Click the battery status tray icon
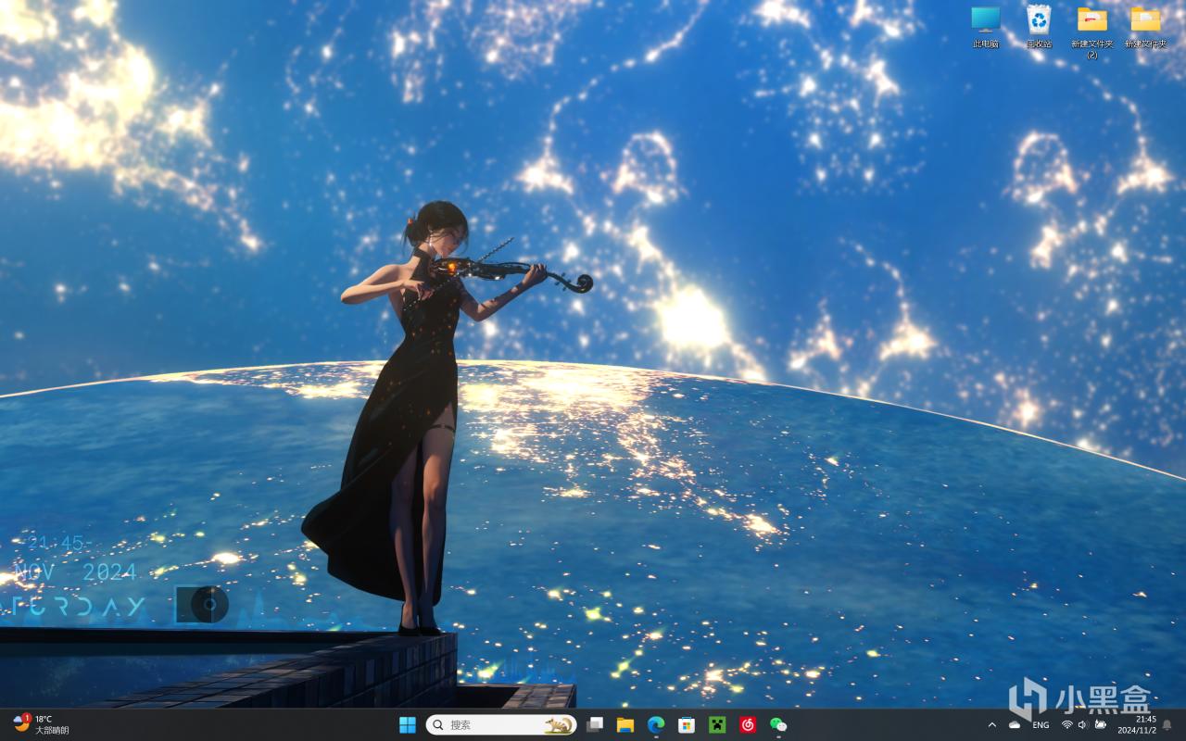This screenshot has height=741, width=1186. [x=1101, y=724]
